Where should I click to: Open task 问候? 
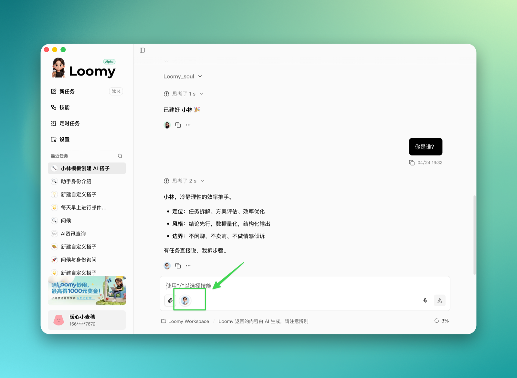point(87,221)
